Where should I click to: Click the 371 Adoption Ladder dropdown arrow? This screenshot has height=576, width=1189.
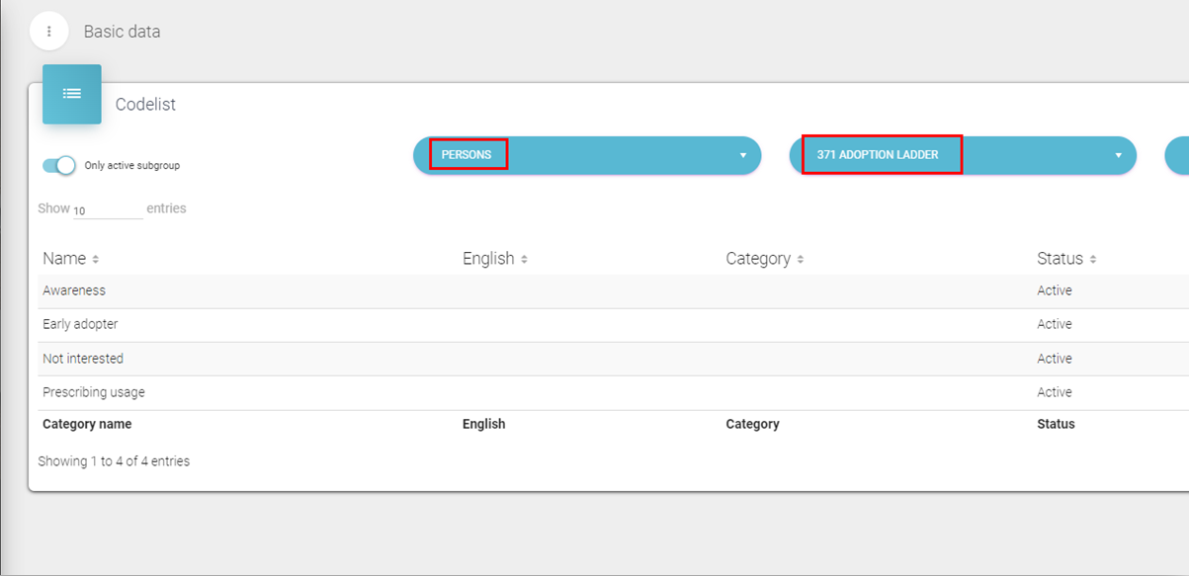pyautogui.click(x=1118, y=156)
